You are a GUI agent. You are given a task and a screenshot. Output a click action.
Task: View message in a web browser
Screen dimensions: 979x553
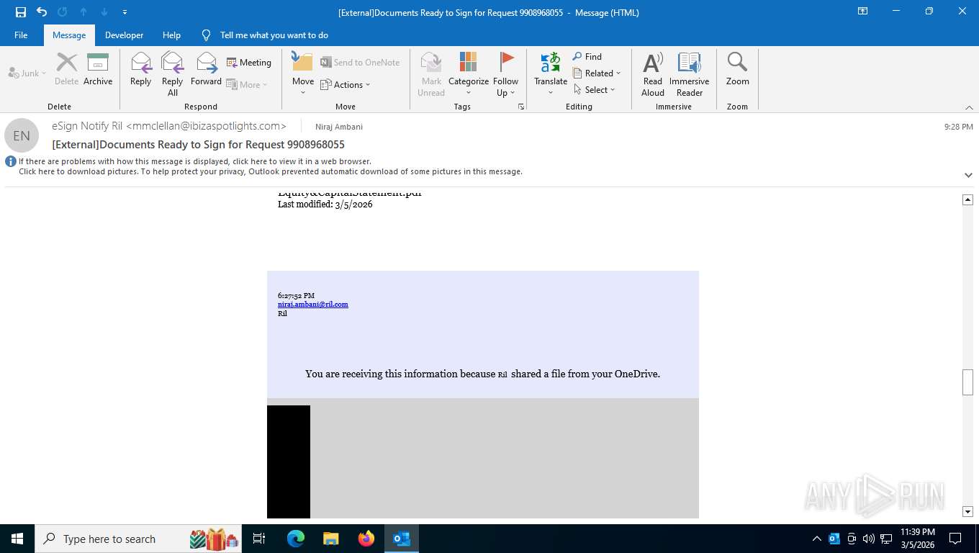(195, 161)
